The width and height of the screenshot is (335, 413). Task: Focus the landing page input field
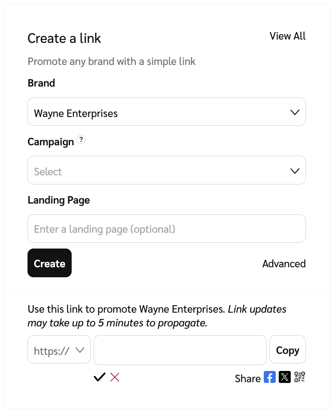point(166,229)
